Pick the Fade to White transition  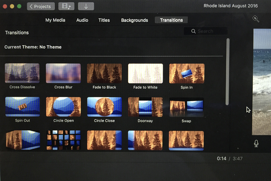point(145,73)
